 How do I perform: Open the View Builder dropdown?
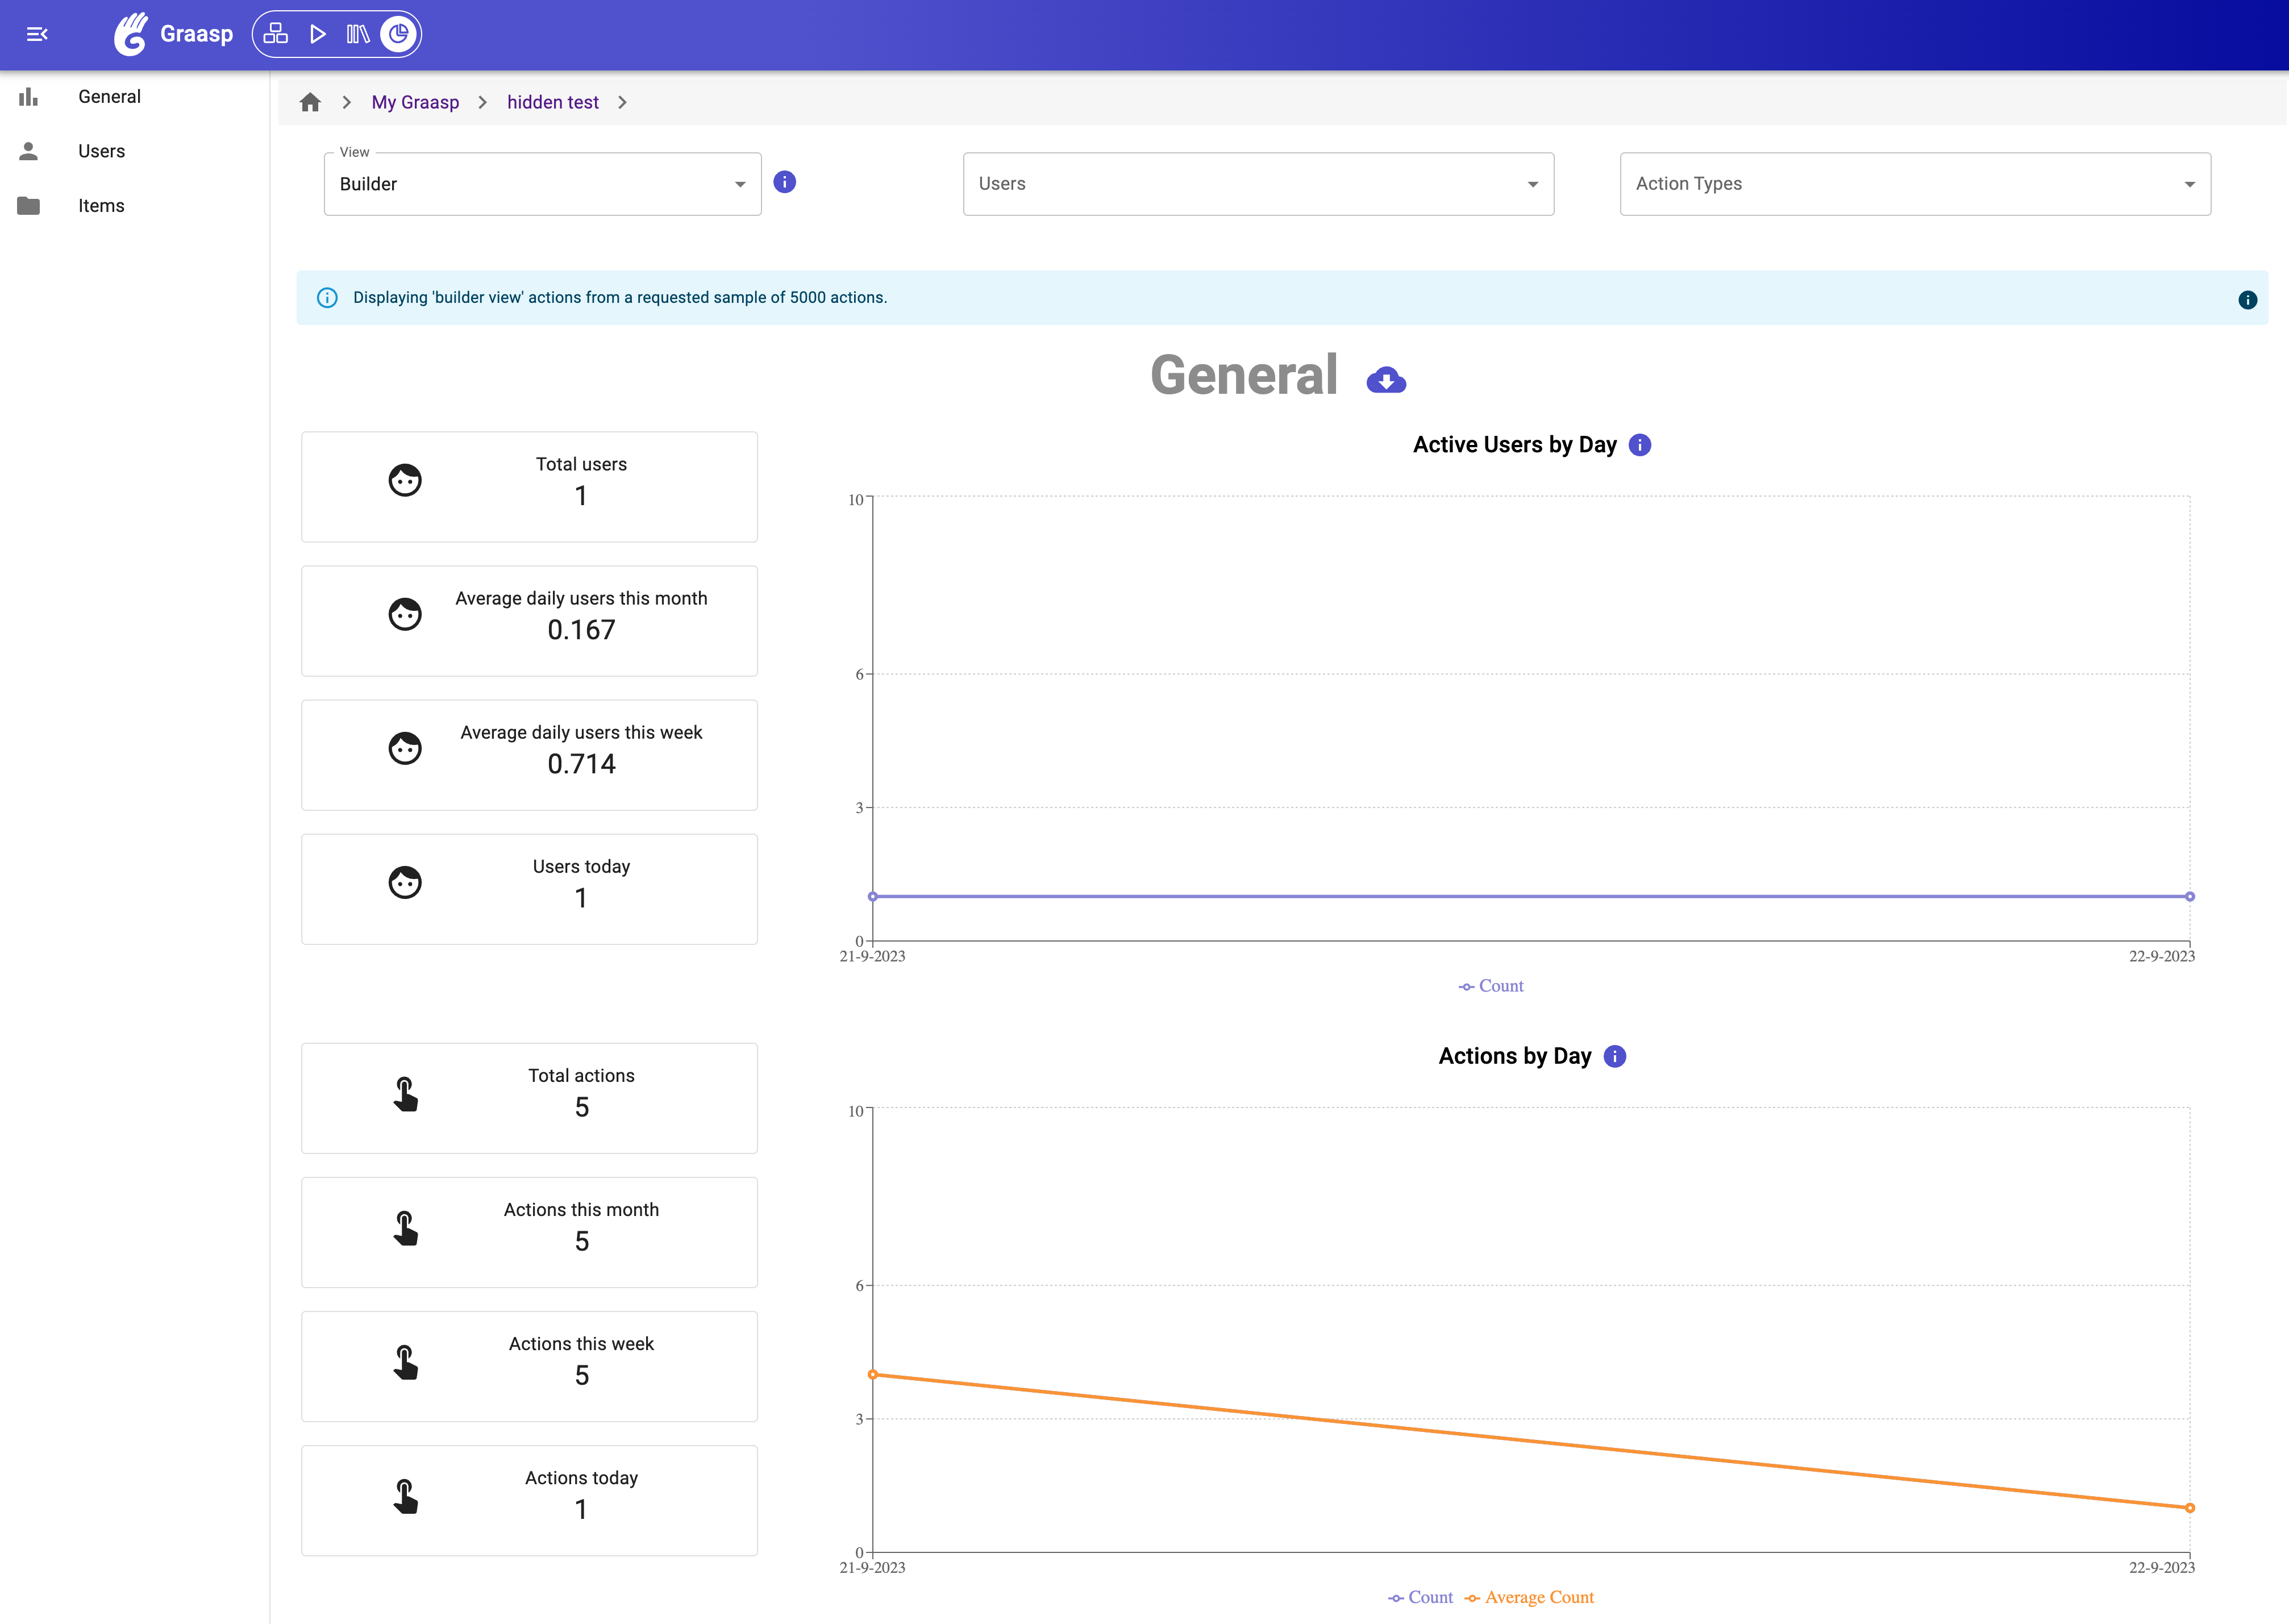(543, 184)
